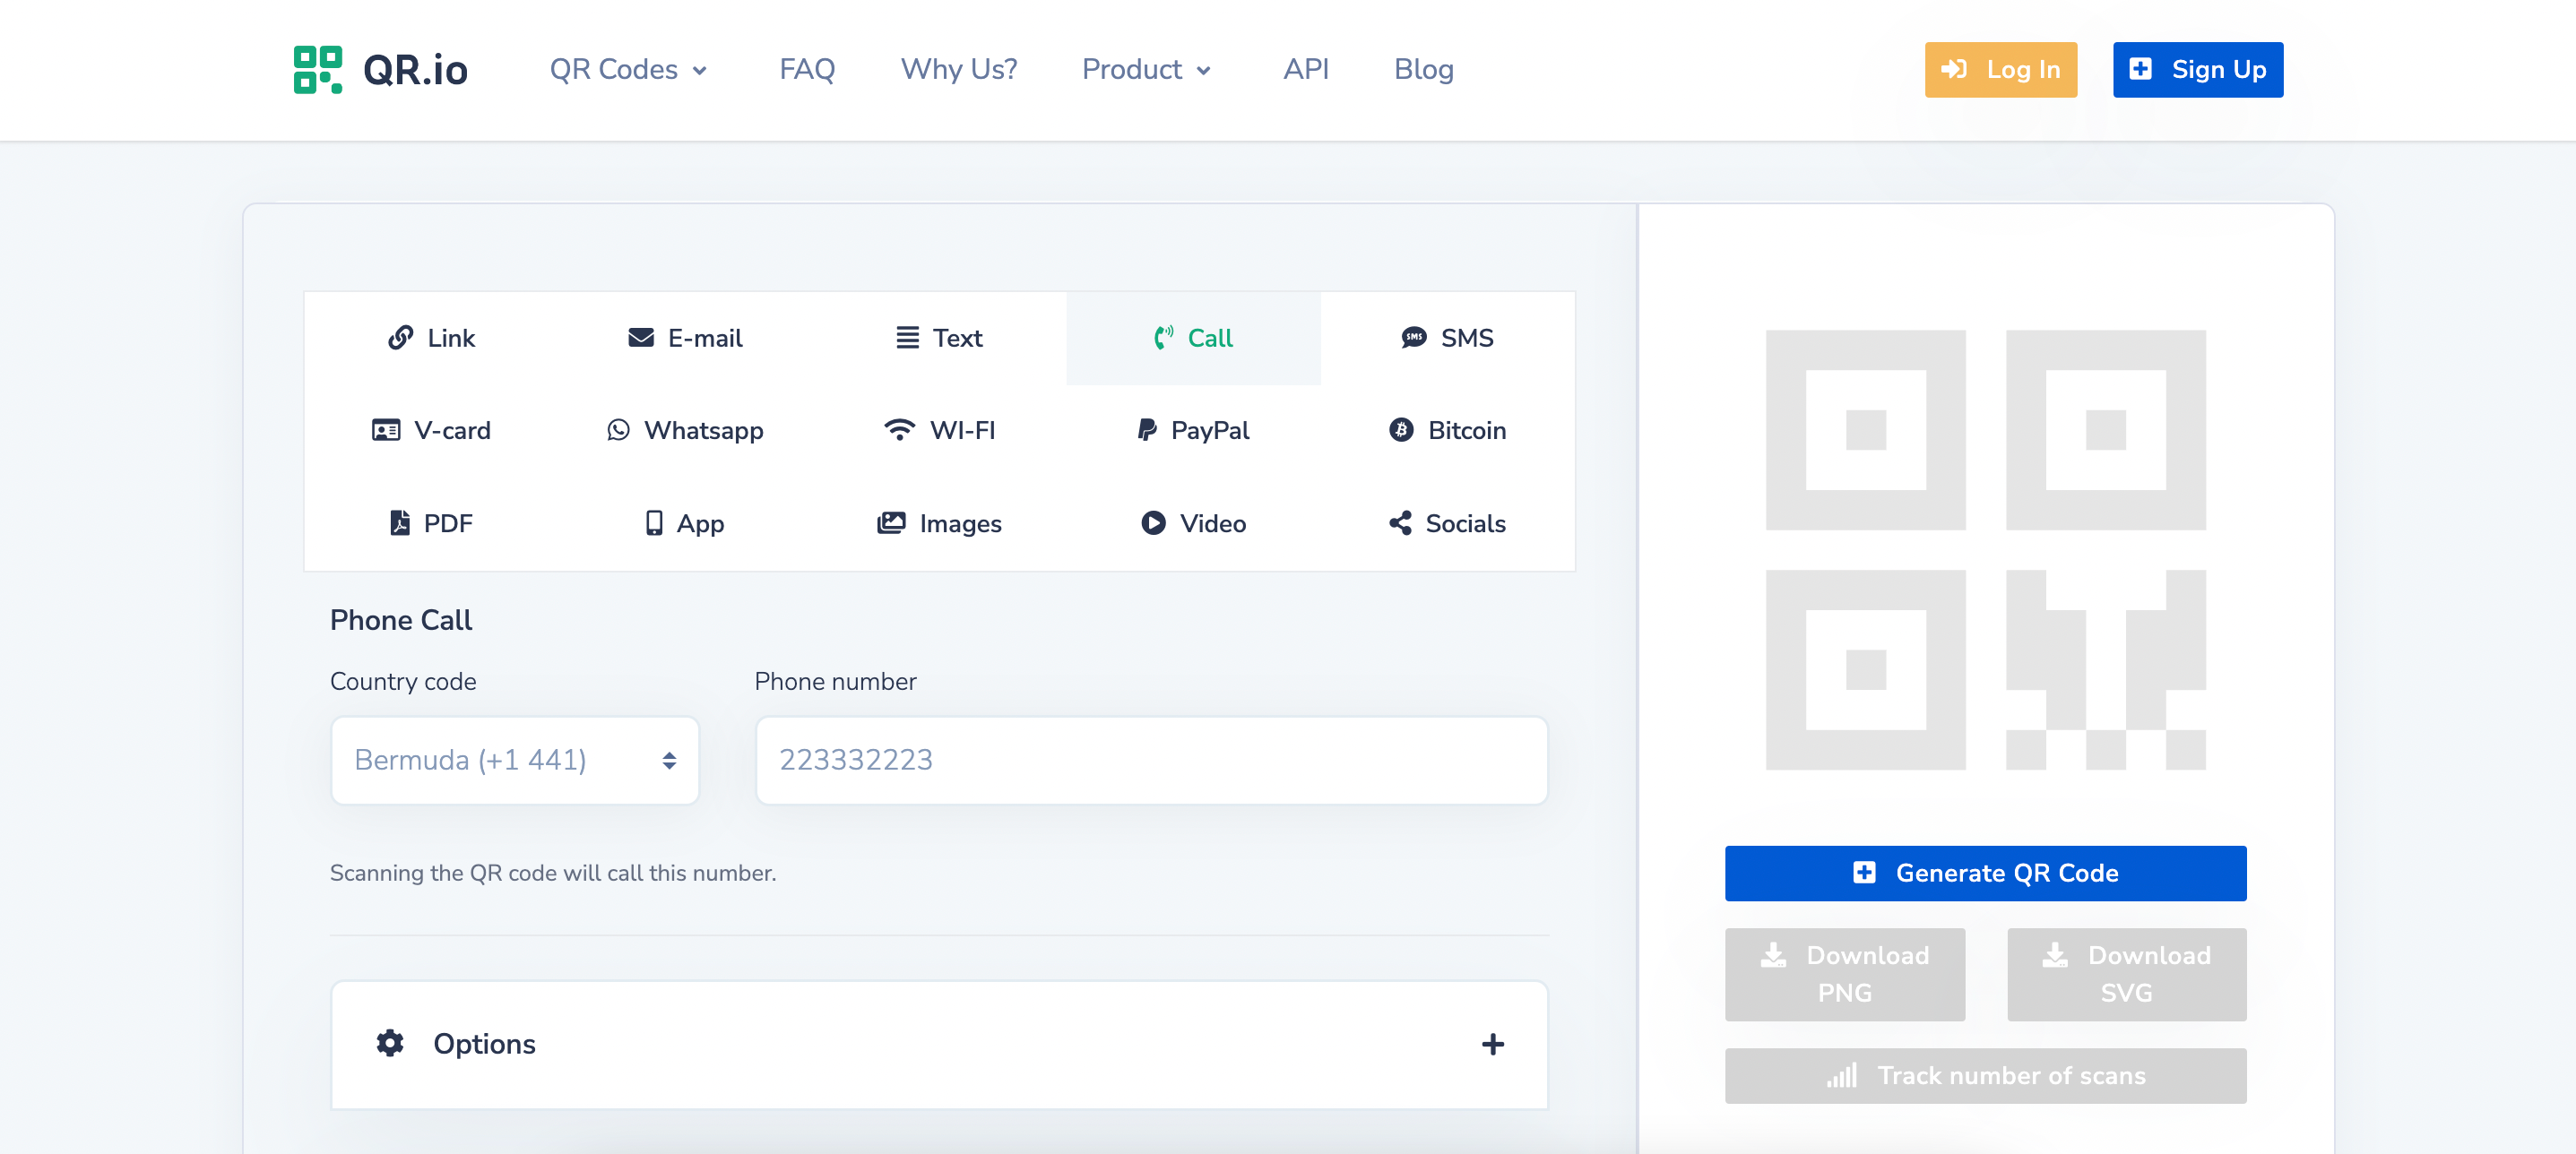Select the Video QR type
Image resolution: width=2576 pixels, height=1154 pixels.
click(1193, 523)
